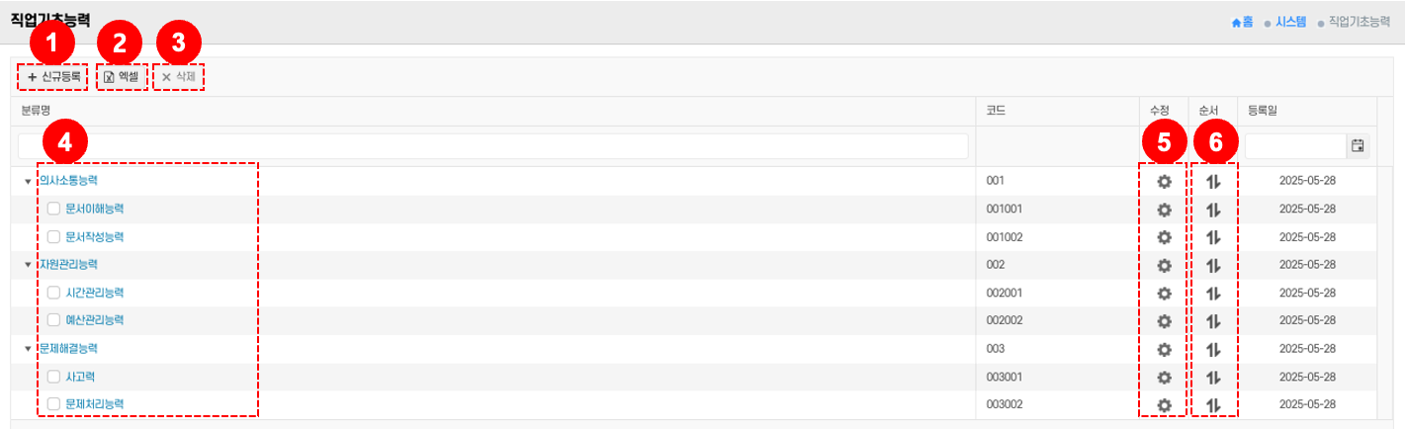Collapse the 의사소통능력 tree node
This screenshot has height=431, width=1406.
tap(28, 182)
